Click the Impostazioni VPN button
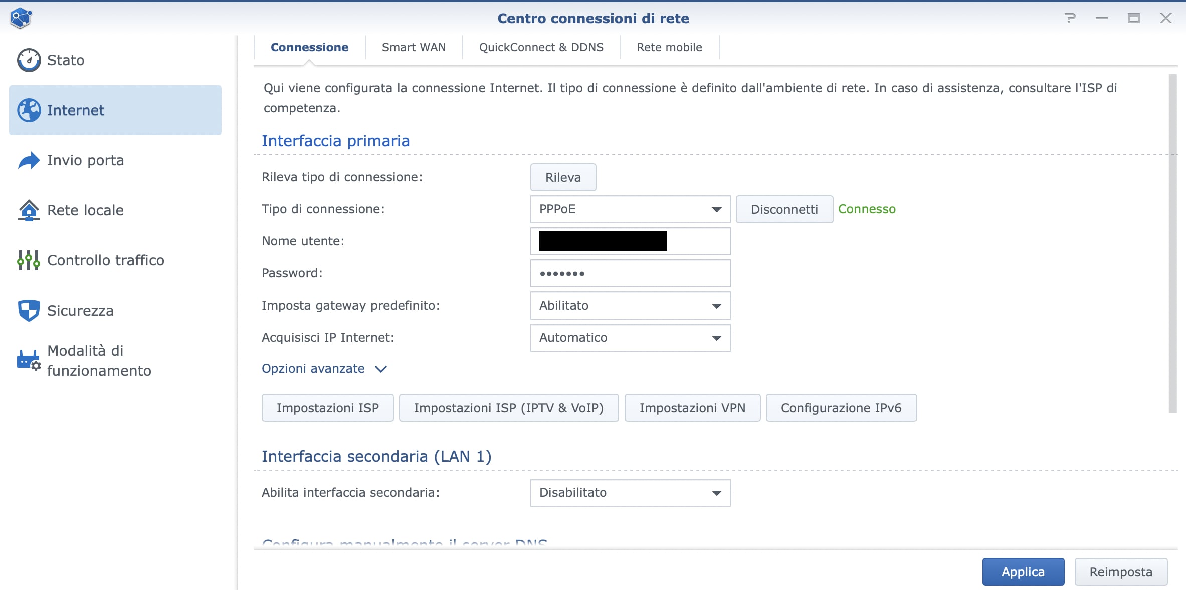 tap(692, 408)
